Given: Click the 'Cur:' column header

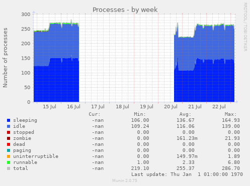Looking at the screenshot, I should [x=95, y=114].
